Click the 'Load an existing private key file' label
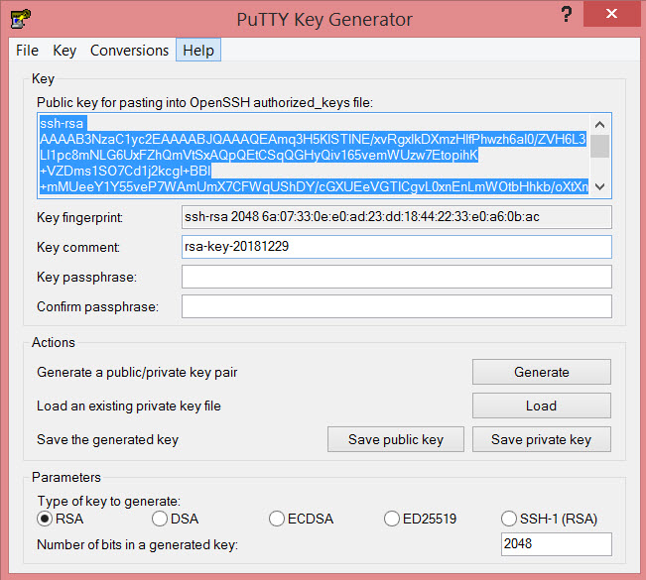 [129, 406]
